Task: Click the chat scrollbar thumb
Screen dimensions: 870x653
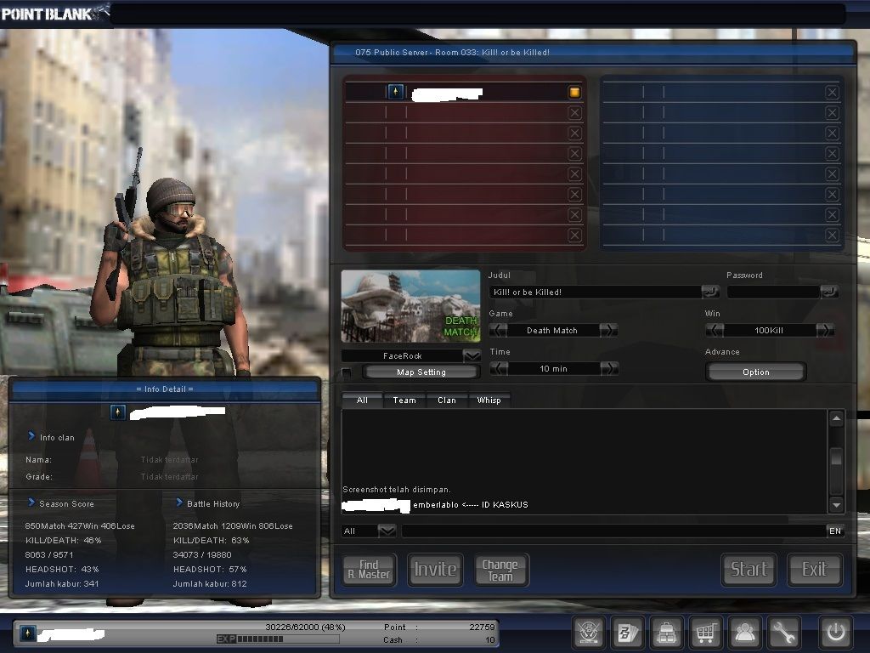Action: (836, 457)
